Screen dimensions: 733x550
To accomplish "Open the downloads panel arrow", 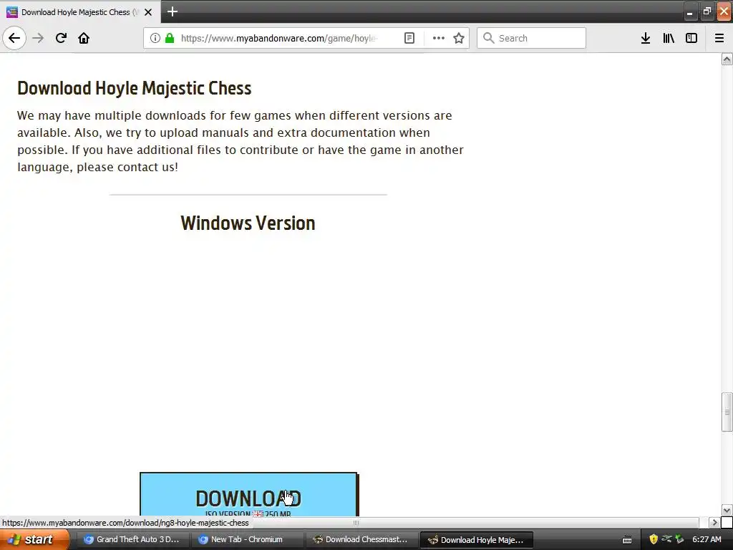I will click(646, 38).
